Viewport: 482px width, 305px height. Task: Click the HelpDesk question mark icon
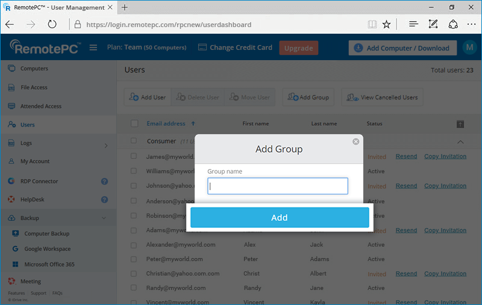pyautogui.click(x=104, y=200)
